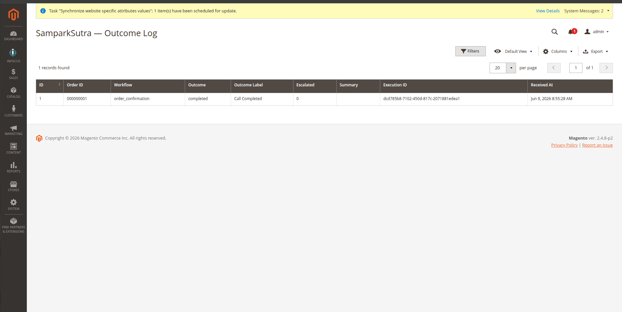622x312 pixels.
Task: Open the Dashboard sidebar menu
Action: [13, 35]
